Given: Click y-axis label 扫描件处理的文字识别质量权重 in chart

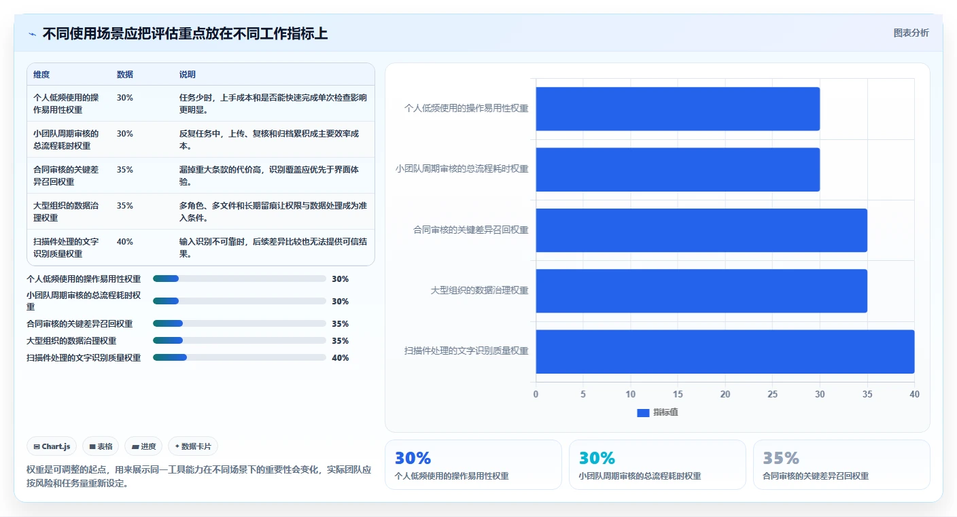Looking at the screenshot, I should point(466,351).
